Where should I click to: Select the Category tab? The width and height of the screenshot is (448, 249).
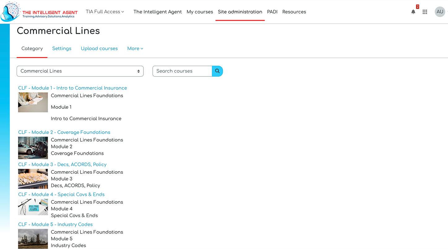(32, 49)
